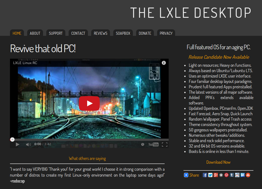Share the page on Google Plus
262x189 pixels.
pos(216,175)
